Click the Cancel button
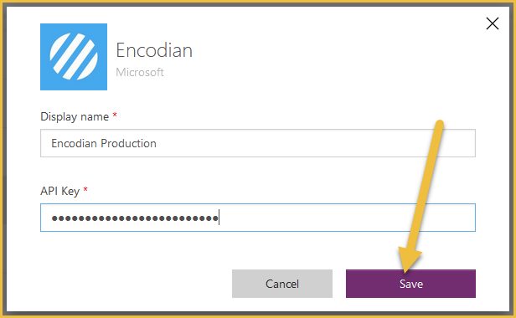Image resolution: width=516 pixels, height=318 pixels. coord(282,284)
